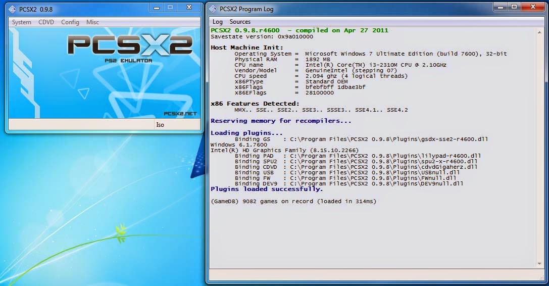Click the 'Binding CDVD' cdvdGigaherz line
The height and width of the screenshot is (286, 549).
[356, 167]
